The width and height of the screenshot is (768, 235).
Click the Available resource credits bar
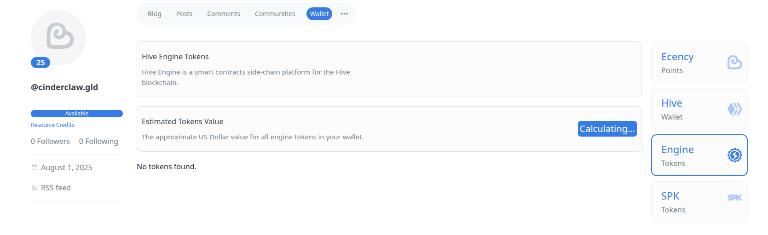[x=77, y=114]
